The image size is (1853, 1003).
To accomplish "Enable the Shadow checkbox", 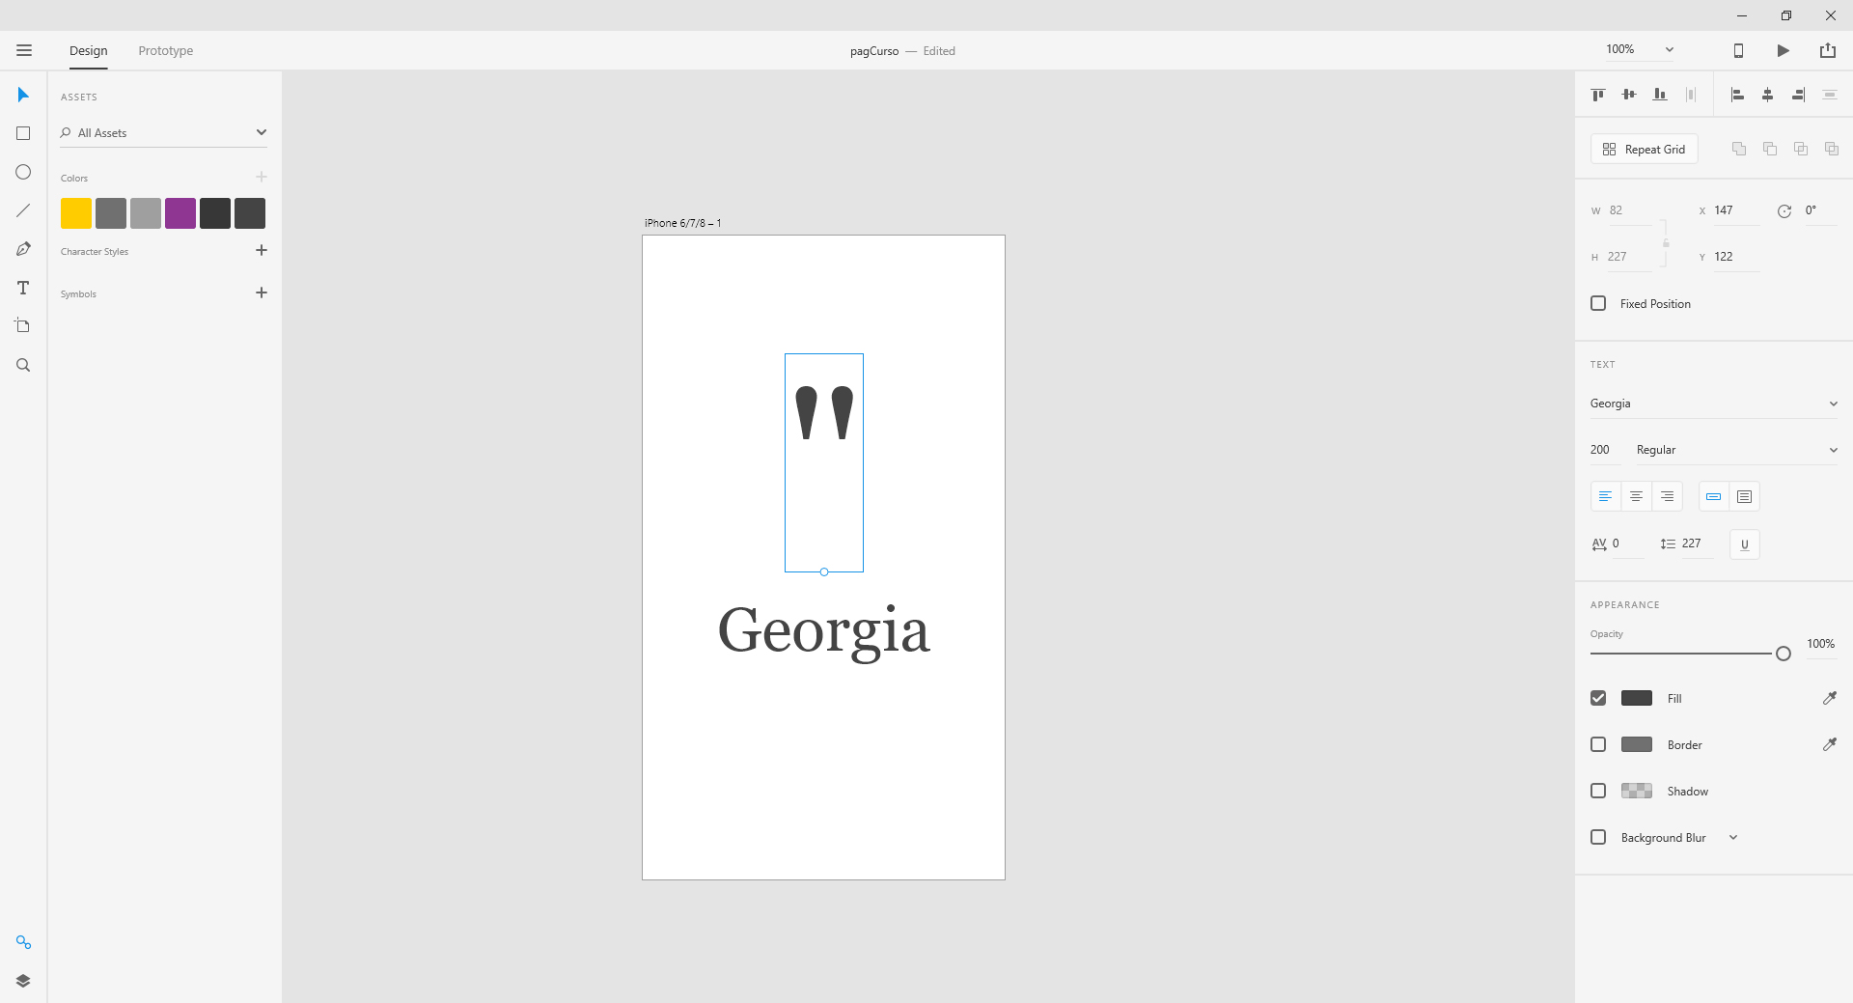I will (x=1598, y=791).
